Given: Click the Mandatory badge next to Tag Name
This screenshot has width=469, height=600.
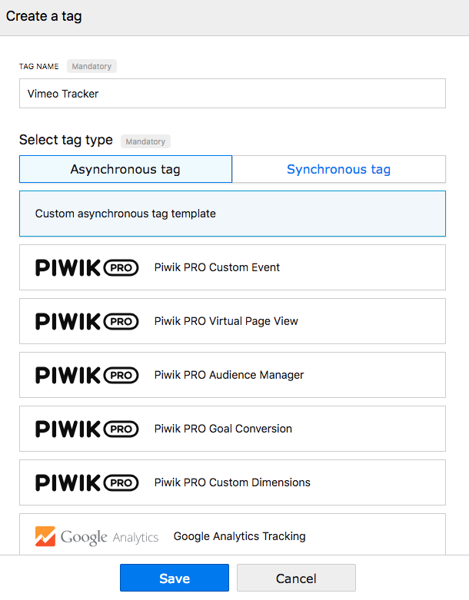Looking at the screenshot, I should coord(92,66).
